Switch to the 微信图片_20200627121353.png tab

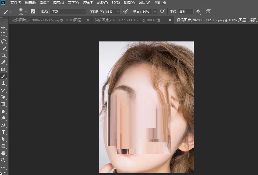point(129,20)
